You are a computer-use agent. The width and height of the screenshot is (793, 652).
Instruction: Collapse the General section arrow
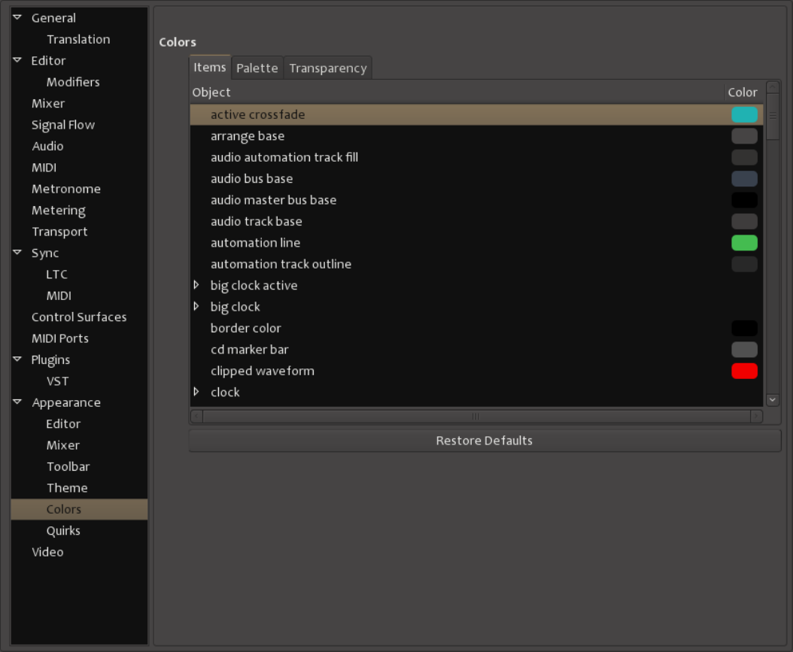point(17,17)
